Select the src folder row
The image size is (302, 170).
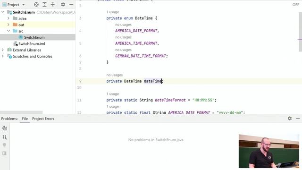[x=38, y=31]
